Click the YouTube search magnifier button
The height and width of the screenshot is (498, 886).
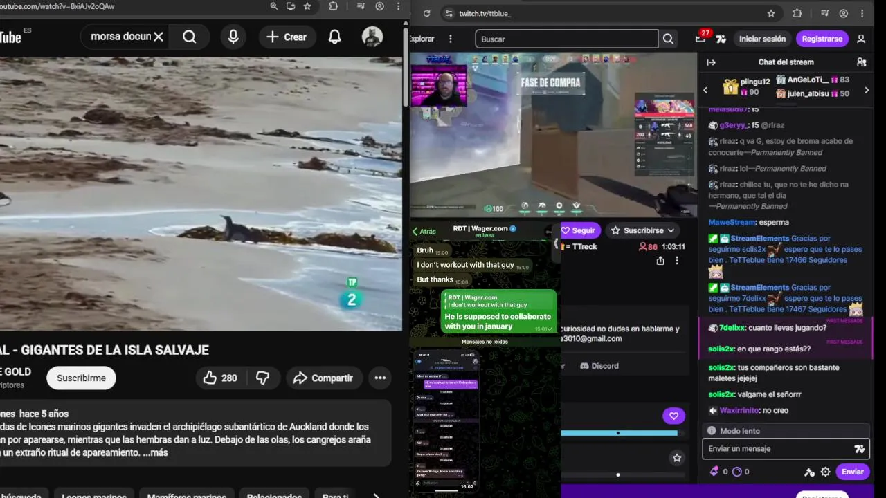click(190, 37)
